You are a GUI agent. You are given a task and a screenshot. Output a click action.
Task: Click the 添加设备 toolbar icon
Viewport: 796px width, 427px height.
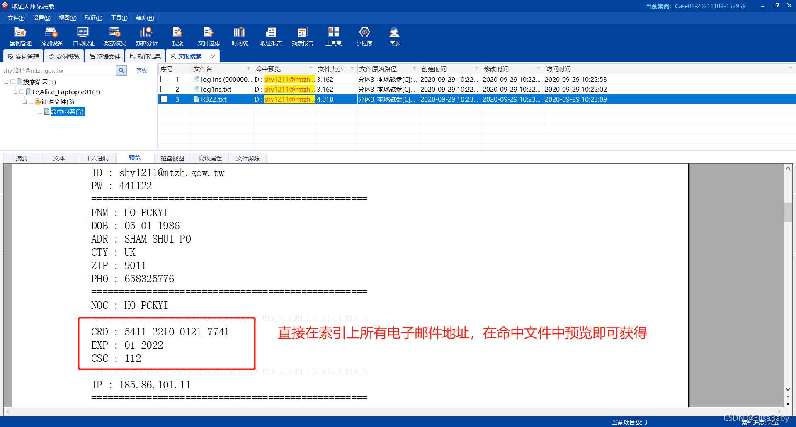pos(52,36)
